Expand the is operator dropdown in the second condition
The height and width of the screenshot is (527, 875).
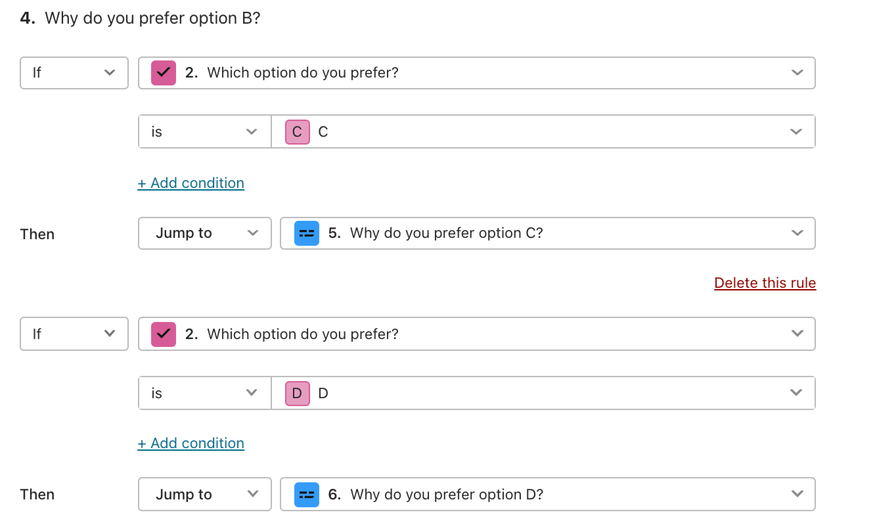[204, 393]
